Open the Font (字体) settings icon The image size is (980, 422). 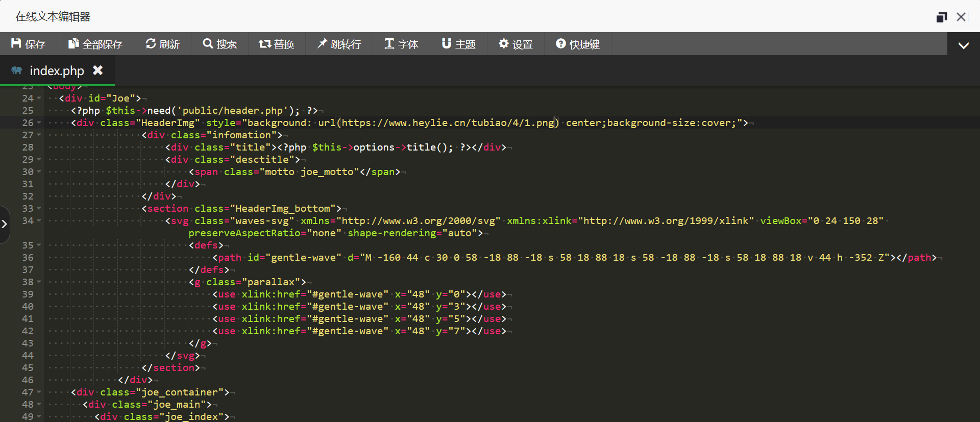pyautogui.click(x=389, y=44)
